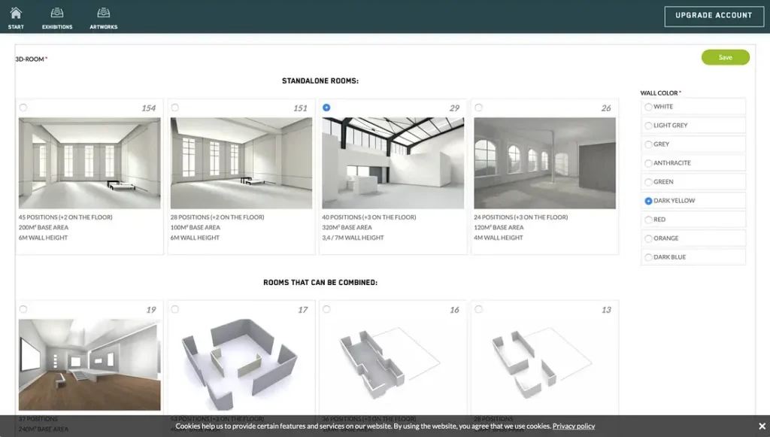The image size is (770, 437).
Task: Choose the Red wall color
Action: (x=648, y=219)
